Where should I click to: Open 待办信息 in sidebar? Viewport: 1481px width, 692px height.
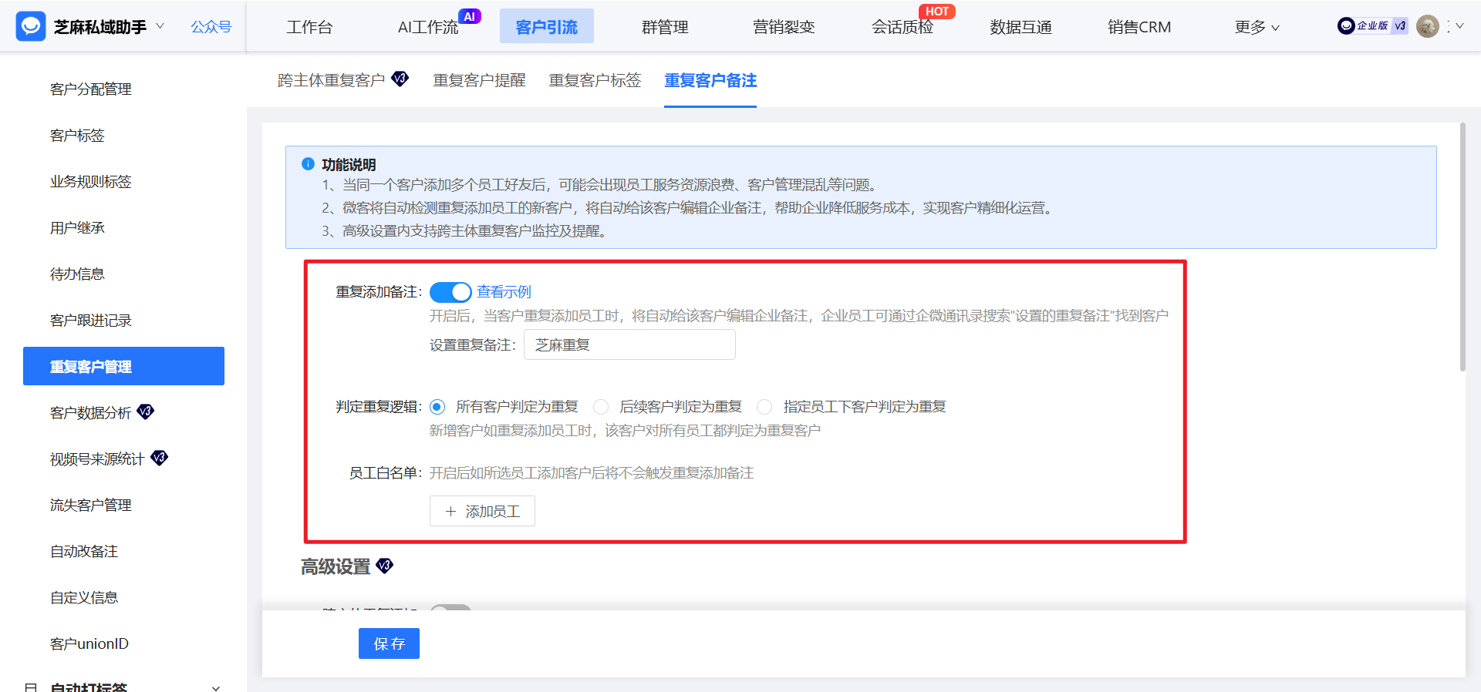(x=77, y=274)
